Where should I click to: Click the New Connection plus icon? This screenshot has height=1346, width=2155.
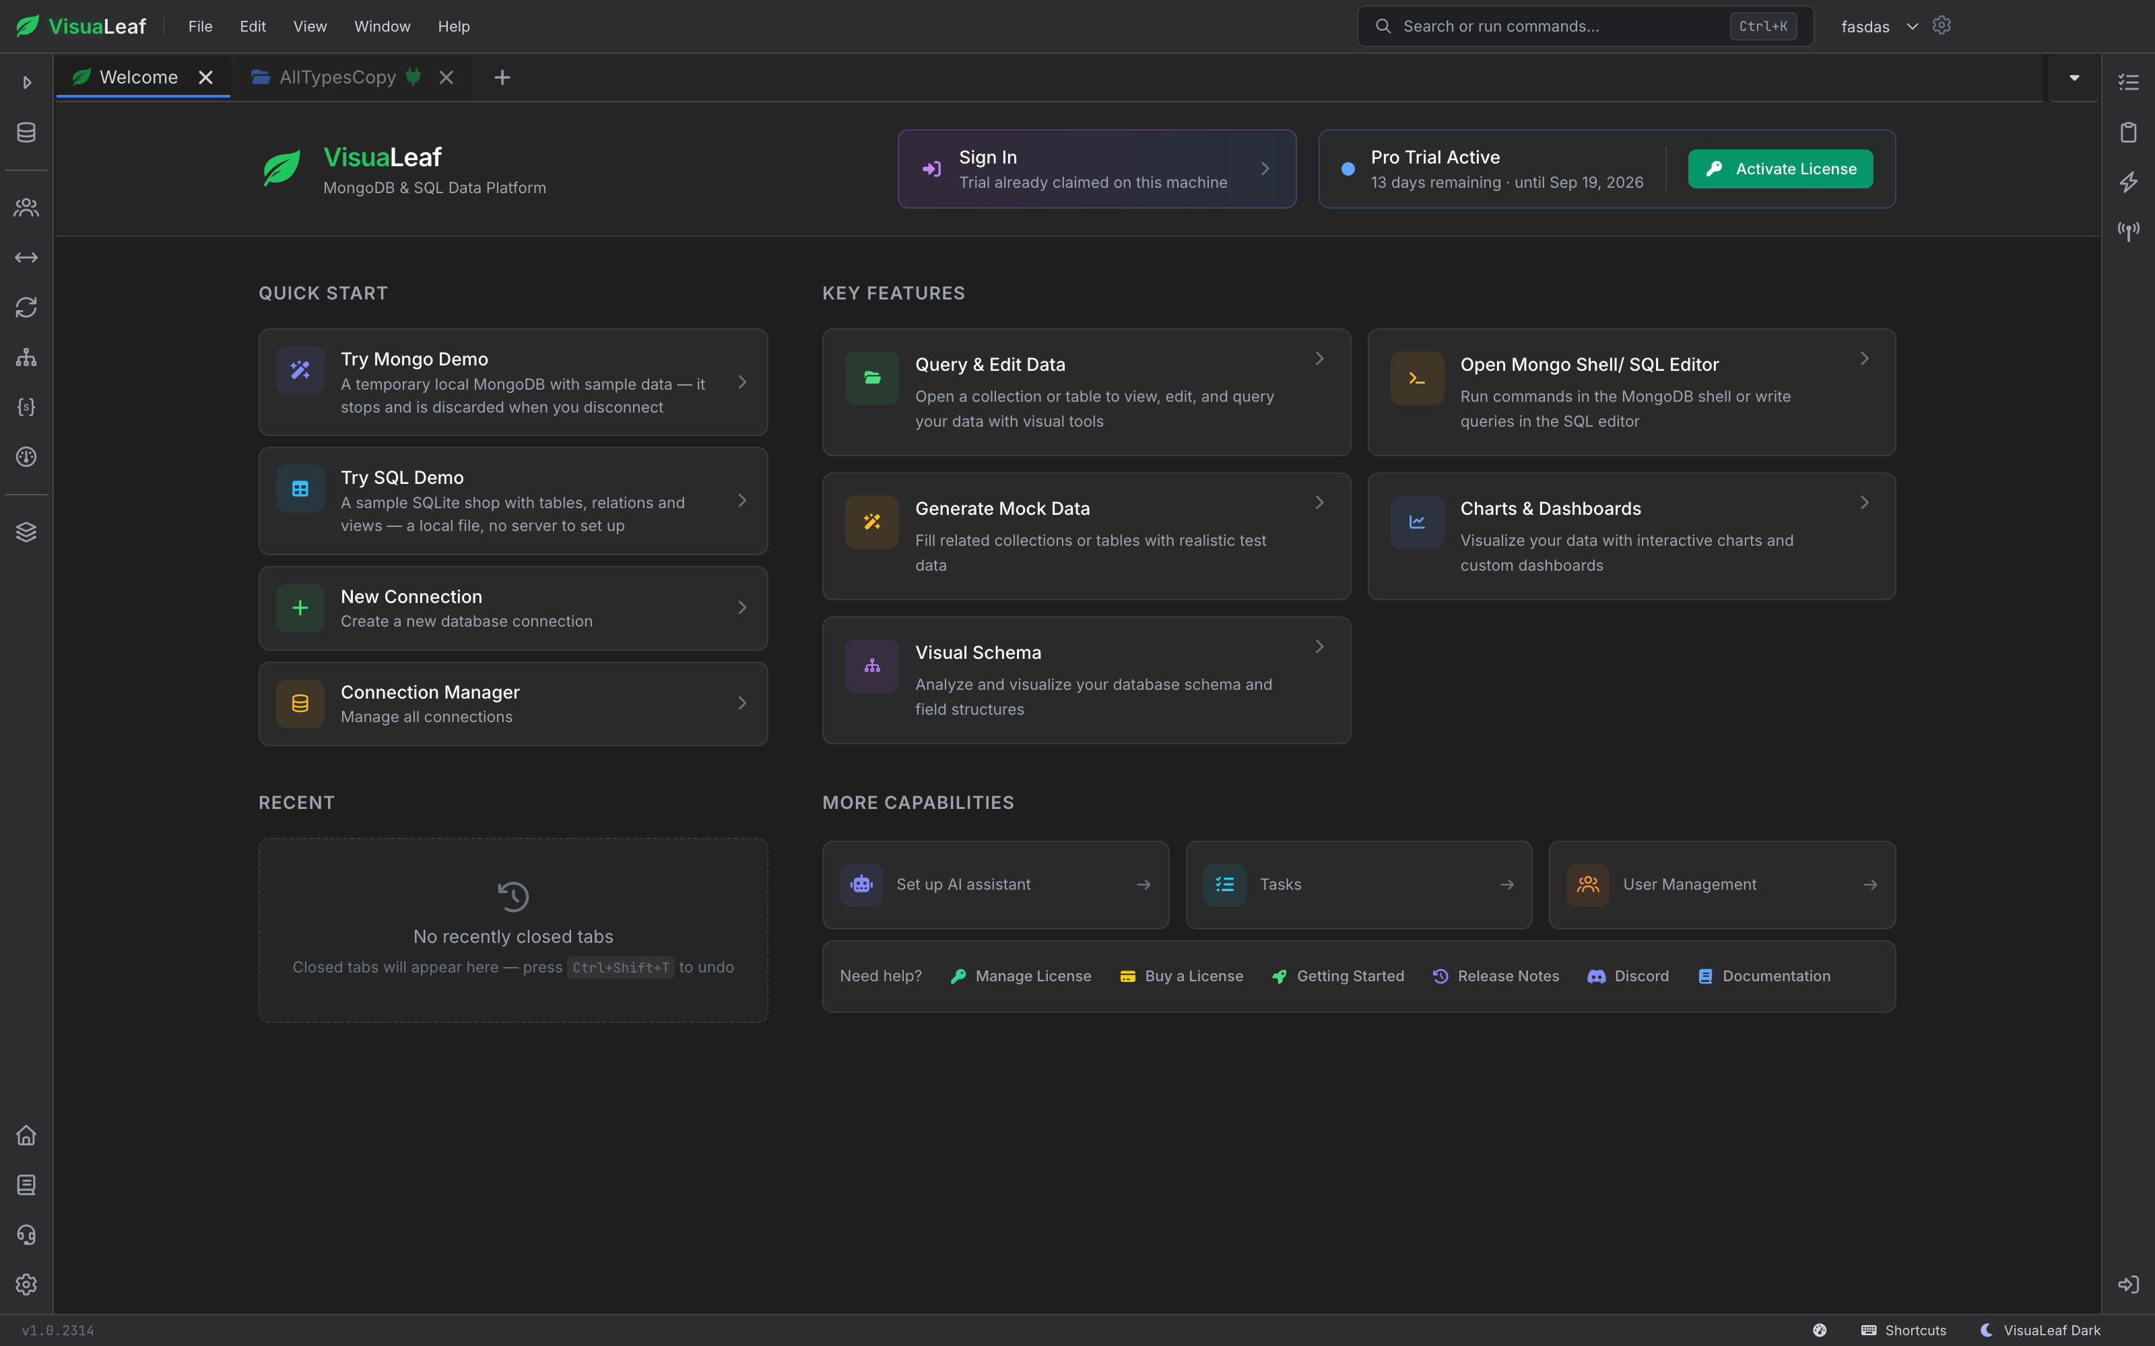click(300, 608)
